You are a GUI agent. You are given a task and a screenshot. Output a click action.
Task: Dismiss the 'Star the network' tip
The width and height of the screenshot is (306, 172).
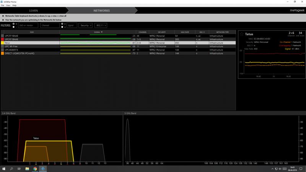coord(3,20)
